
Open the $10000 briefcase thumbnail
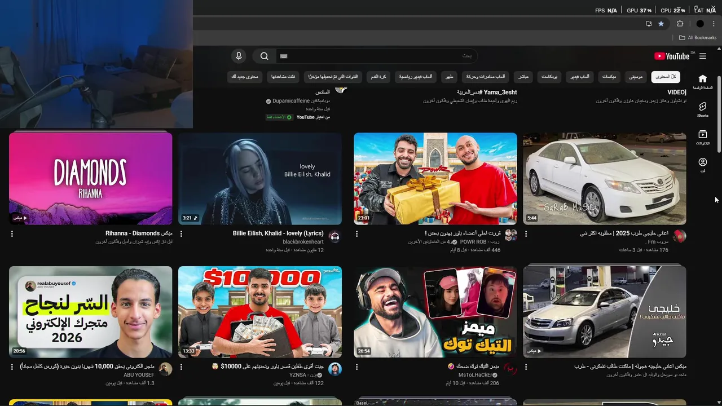pyautogui.click(x=260, y=312)
